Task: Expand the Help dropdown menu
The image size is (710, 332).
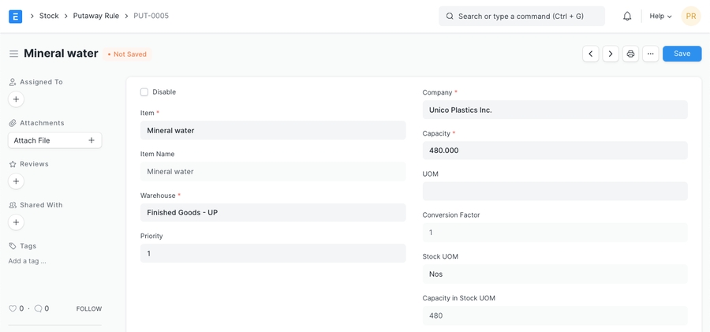Action: 660,16
